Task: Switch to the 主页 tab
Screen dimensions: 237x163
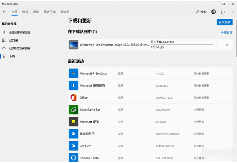Action: (15, 12)
